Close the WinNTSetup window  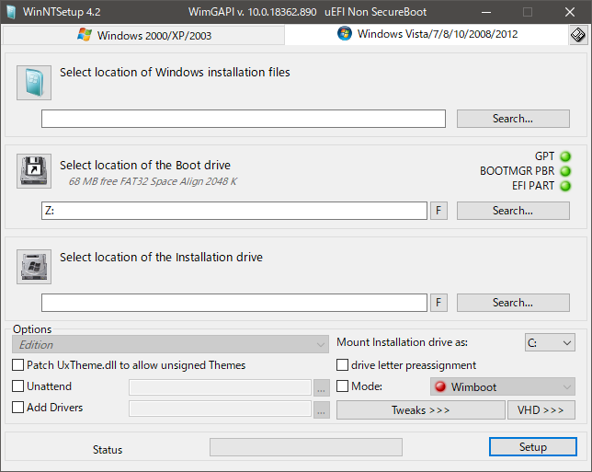(x=570, y=12)
